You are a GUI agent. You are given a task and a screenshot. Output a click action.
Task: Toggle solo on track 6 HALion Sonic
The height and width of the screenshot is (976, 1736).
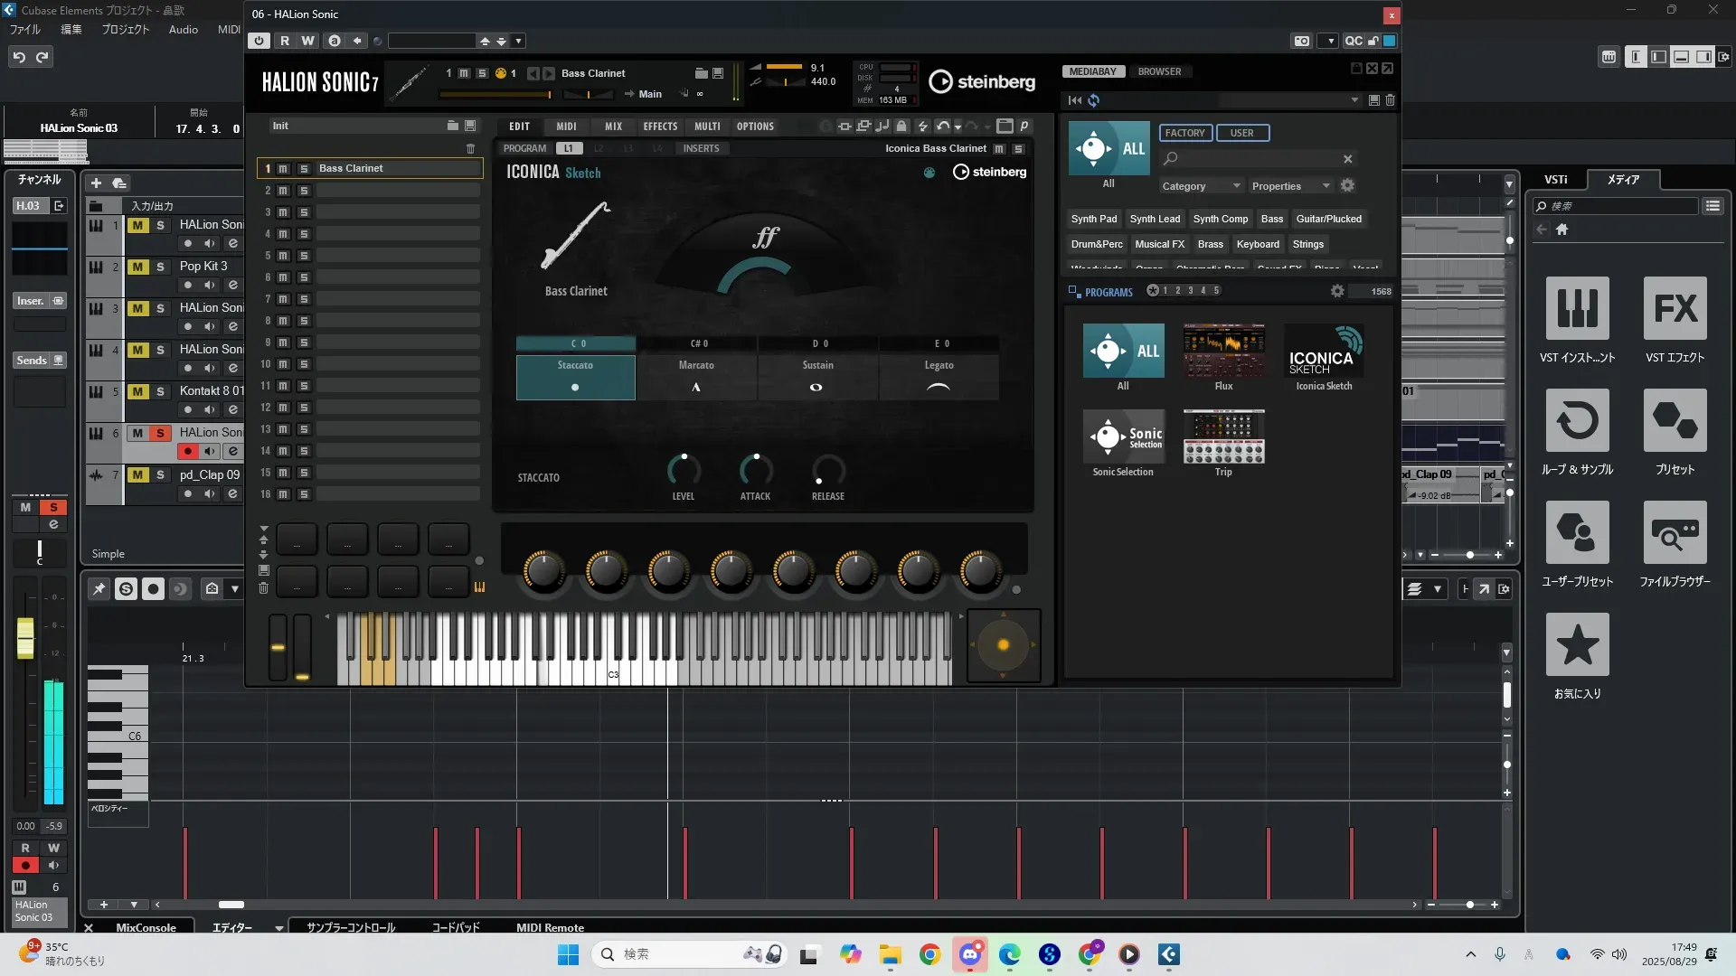[160, 433]
